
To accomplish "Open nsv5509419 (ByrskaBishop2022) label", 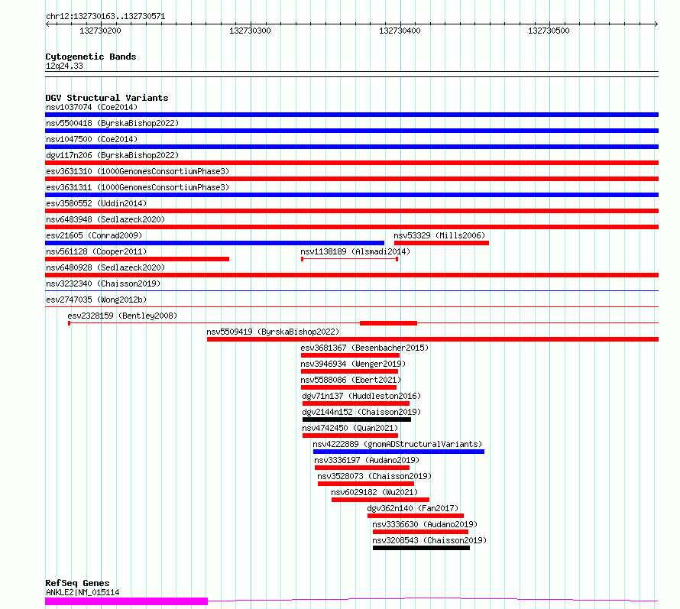I will 273,332.
